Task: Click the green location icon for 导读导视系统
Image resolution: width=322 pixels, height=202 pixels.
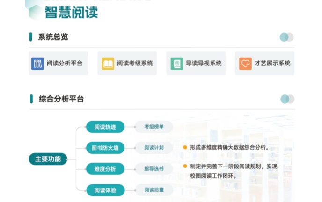Action: pos(177,64)
